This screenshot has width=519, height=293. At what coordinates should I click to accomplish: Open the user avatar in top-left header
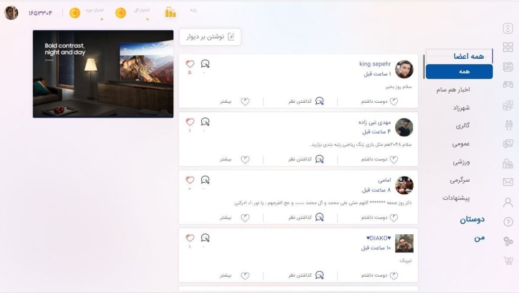(x=11, y=13)
